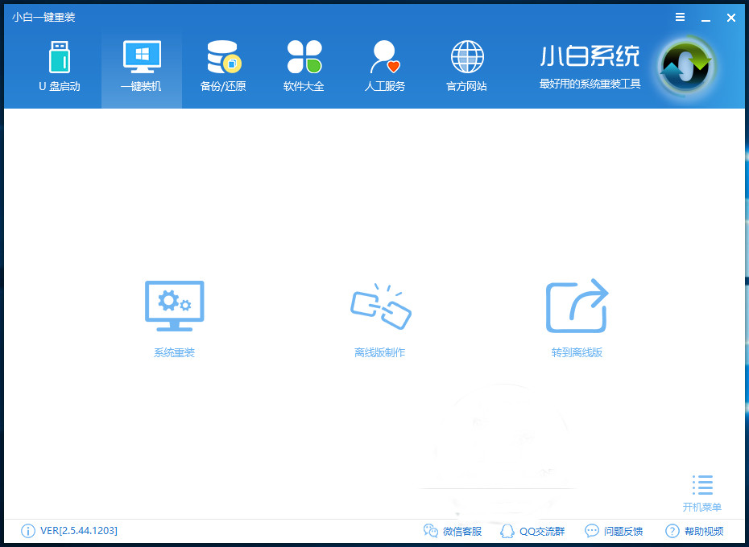This screenshot has width=749, height=547.
Task: Open the hamburger menu in title bar
Action: point(681,17)
